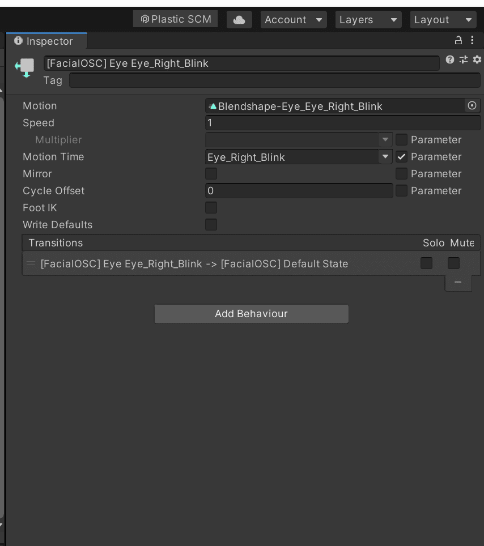The height and width of the screenshot is (546, 484).
Task: Click the cloud services icon
Action: pos(239,20)
